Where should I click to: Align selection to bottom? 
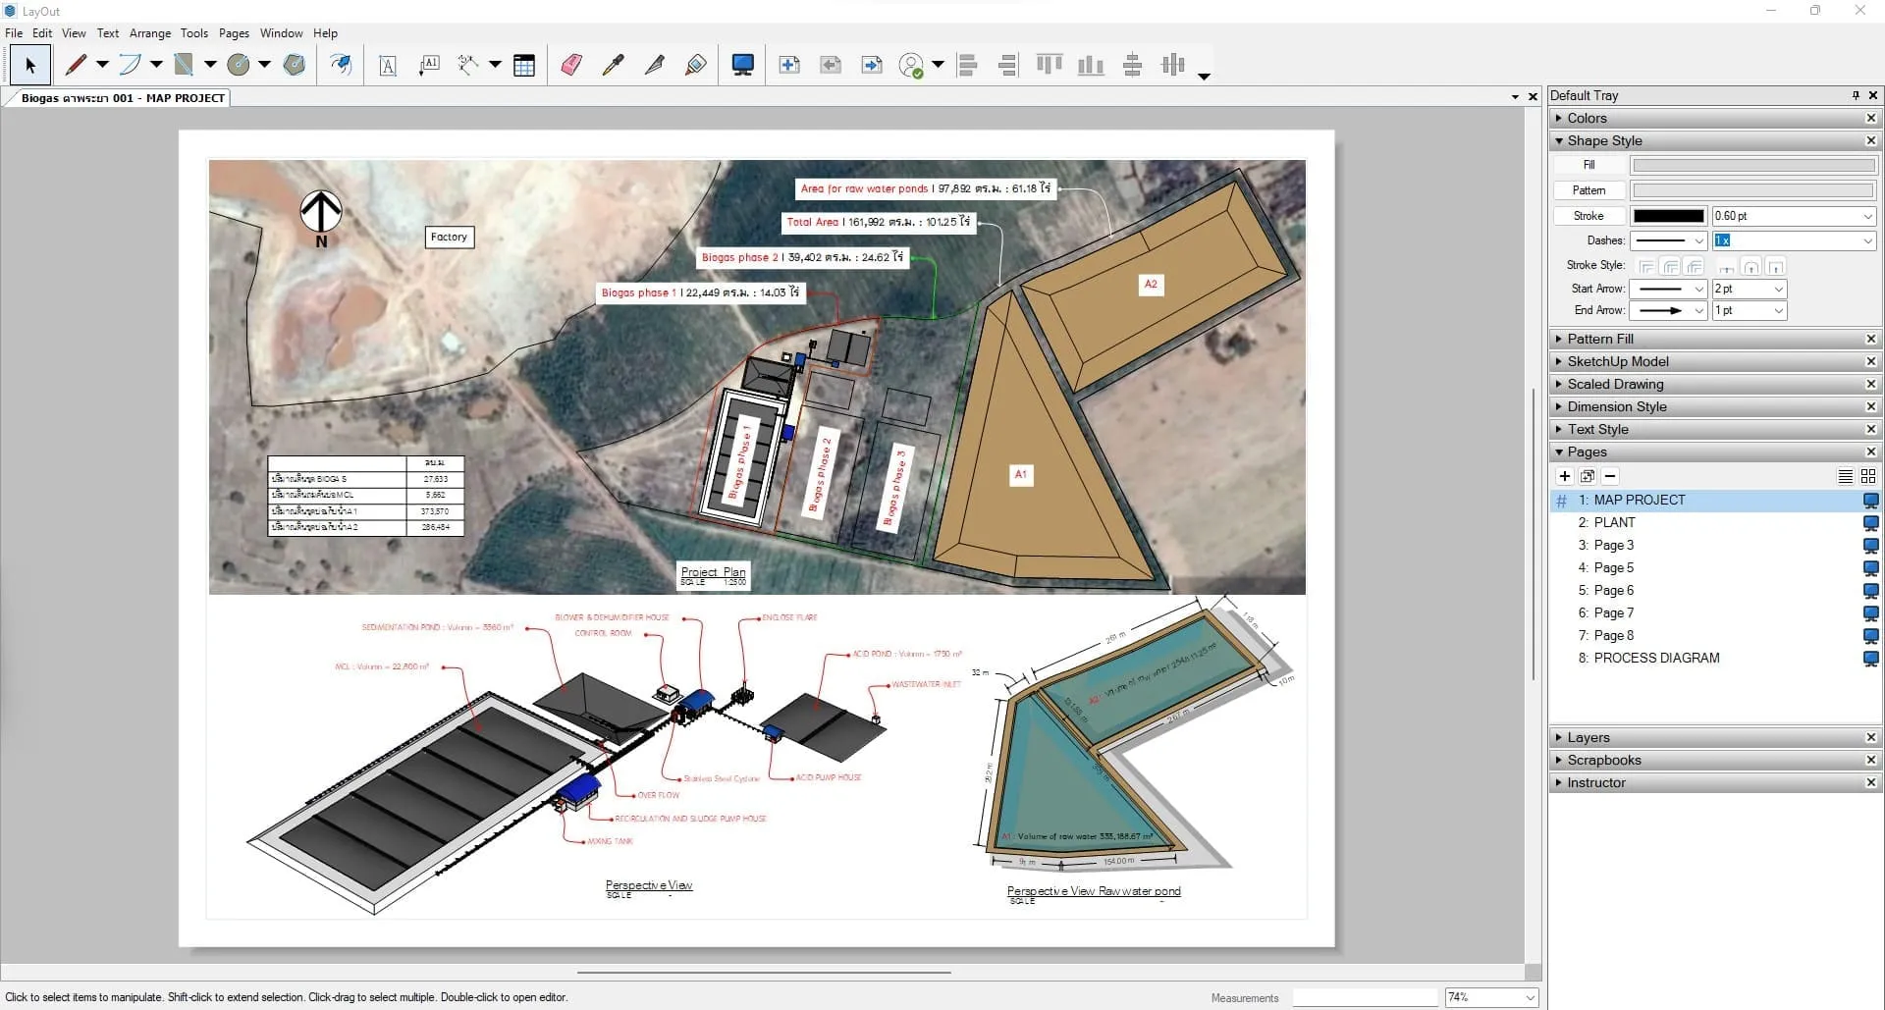(x=1091, y=65)
